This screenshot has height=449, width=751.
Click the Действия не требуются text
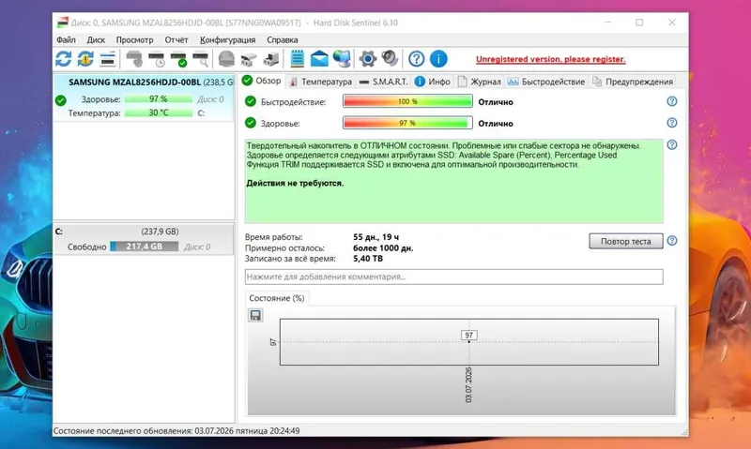pos(295,183)
